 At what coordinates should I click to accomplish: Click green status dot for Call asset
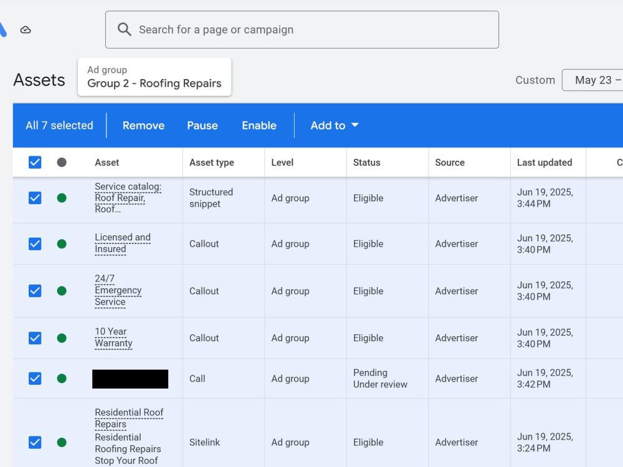coord(62,379)
